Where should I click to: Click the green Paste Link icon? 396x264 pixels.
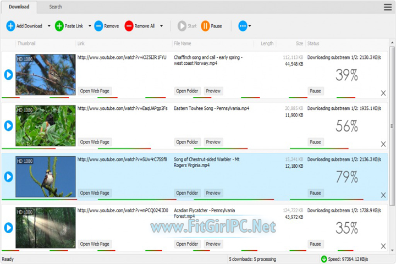pyautogui.click(x=59, y=26)
